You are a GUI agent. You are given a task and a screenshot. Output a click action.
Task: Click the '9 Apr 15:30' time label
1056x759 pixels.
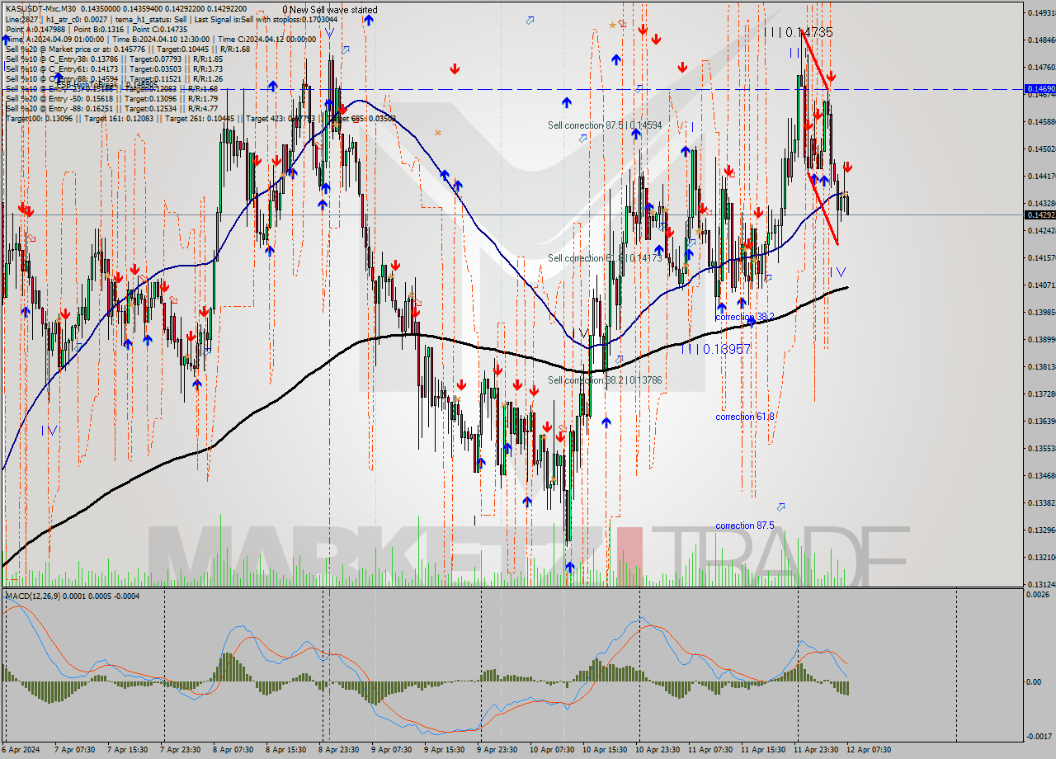(445, 750)
